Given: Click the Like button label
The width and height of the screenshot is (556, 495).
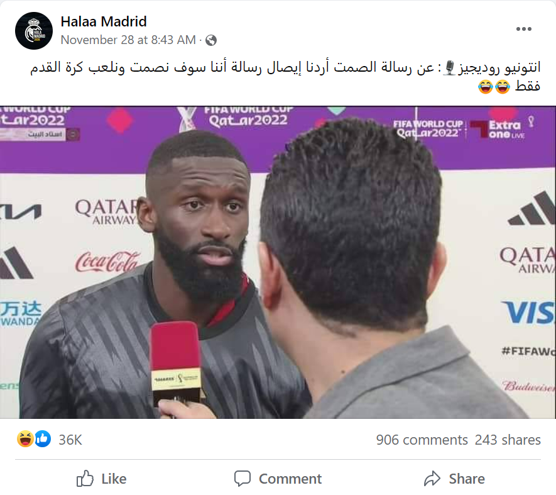Looking at the screenshot, I should [x=114, y=479].
